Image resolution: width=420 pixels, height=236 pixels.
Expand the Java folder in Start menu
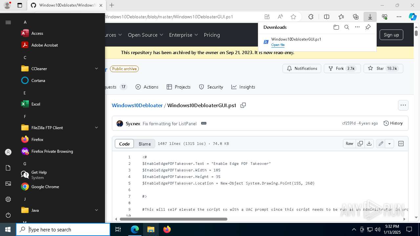[x=61, y=210]
